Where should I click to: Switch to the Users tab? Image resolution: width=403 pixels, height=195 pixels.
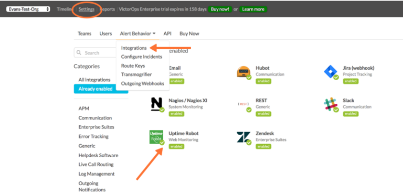pyautogui.click(x=105, y=34)
